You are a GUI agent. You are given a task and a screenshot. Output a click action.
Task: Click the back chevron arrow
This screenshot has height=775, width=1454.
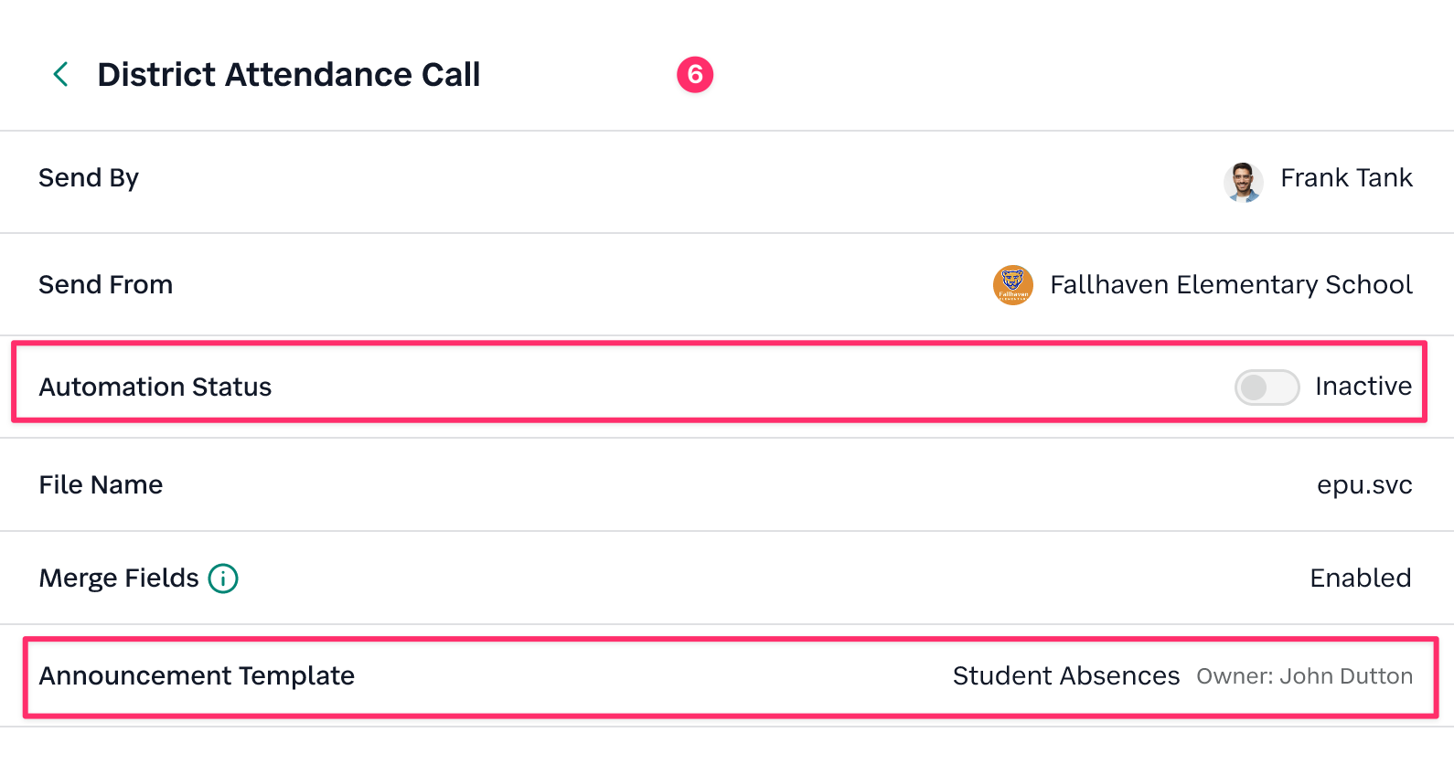pyautogui.click(x=61, y=74)
